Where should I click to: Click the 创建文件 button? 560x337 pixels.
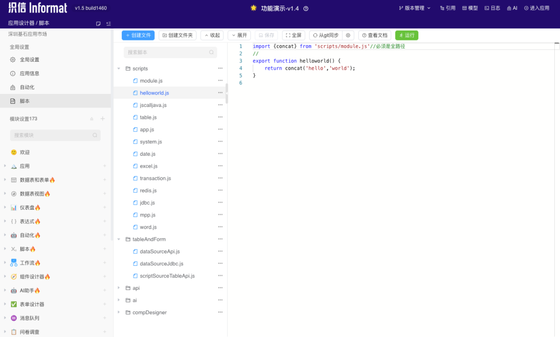tap(138, 35)
